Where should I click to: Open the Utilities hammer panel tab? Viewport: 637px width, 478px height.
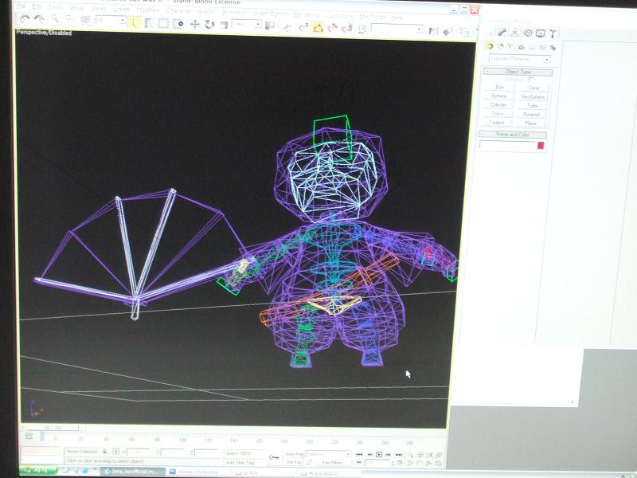553,33
